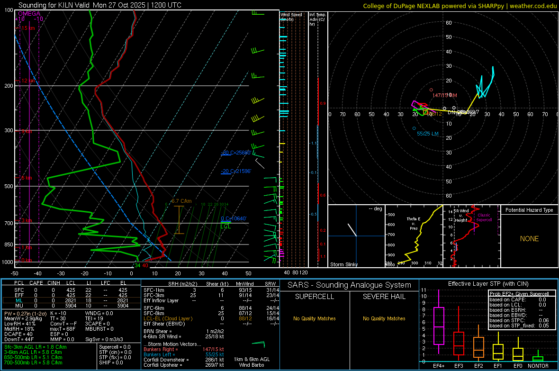Click the 'Potential Hazard Type' header
The image size is (559, 371).
tap(529, 210)
